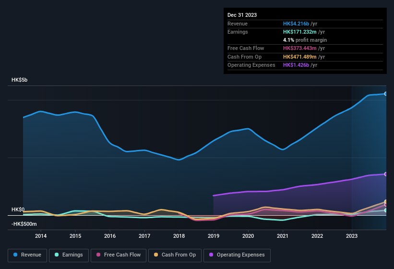The height and width of the screenshot is (269, 394).
Task: Toggle the Revenue legend button
Action: click(27, 255)
